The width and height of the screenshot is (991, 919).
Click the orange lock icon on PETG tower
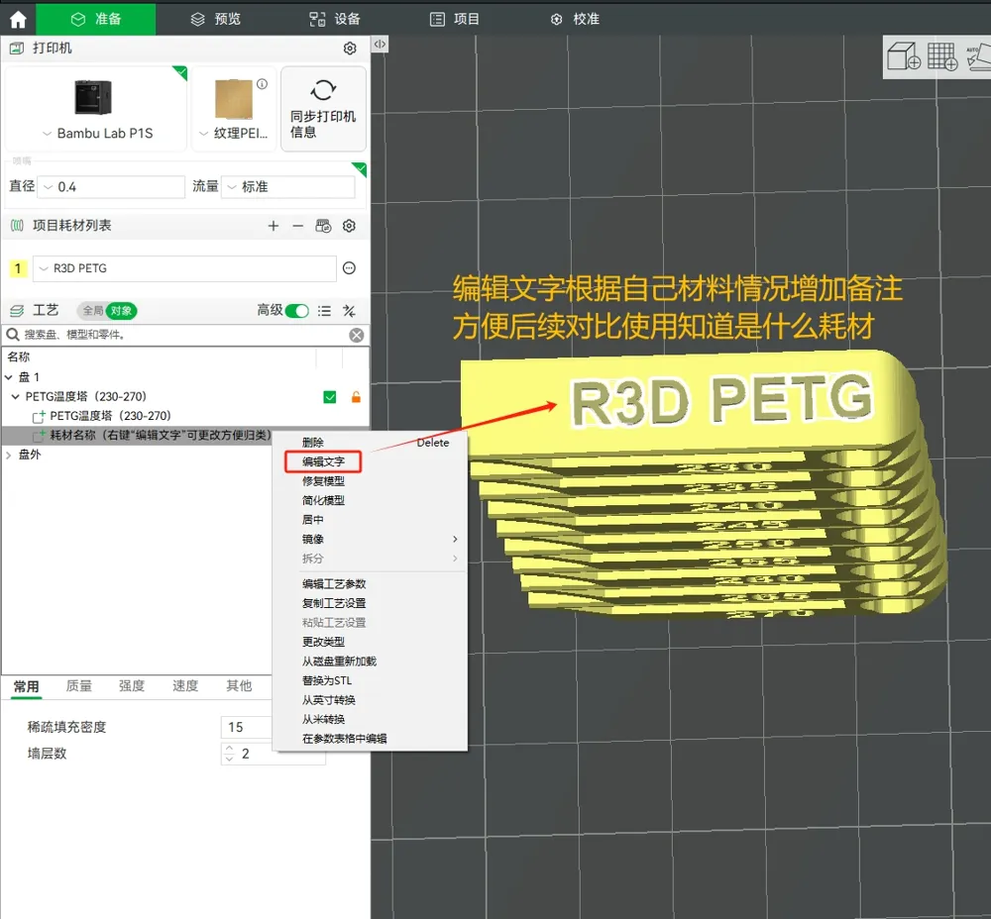(356, 397)
